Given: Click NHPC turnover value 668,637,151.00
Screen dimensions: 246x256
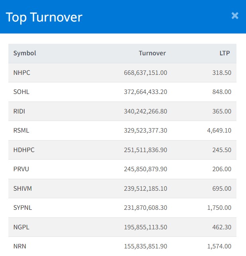Looking at the screenshot, I should tap(145, 73).
